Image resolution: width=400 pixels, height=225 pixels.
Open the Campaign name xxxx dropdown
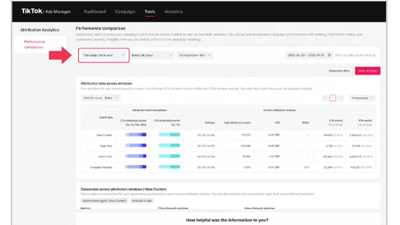pyautogui.click(x=104, y=55)
